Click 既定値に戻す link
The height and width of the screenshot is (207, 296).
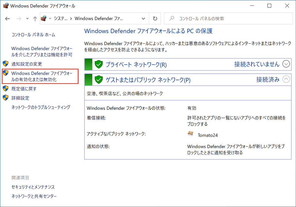tap(24, 89)
